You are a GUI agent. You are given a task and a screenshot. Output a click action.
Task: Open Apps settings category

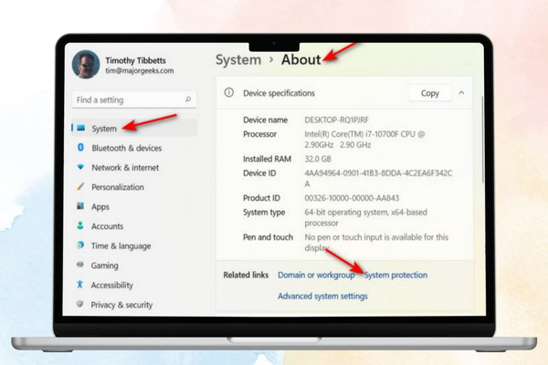[100, 207]
